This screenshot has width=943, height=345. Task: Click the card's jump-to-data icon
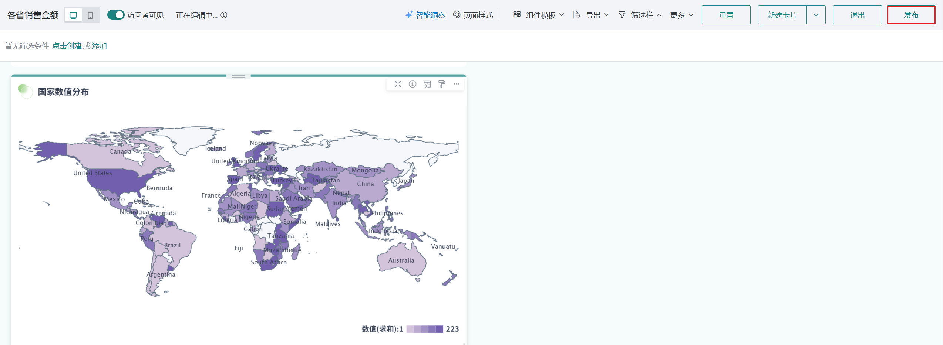tap(427, 84)
